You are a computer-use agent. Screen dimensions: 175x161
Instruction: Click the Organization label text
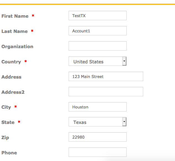[17, 47]
